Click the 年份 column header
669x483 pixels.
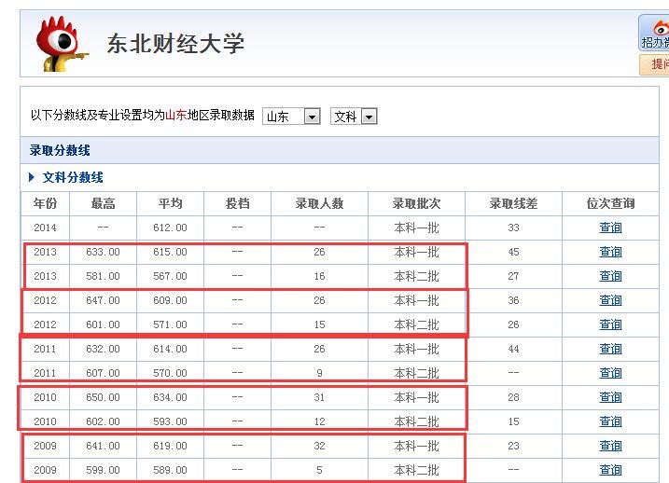(x=45, y=204)
